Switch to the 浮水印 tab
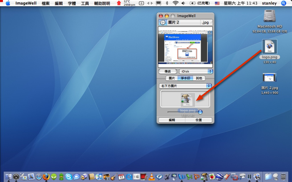 point(186,78)
